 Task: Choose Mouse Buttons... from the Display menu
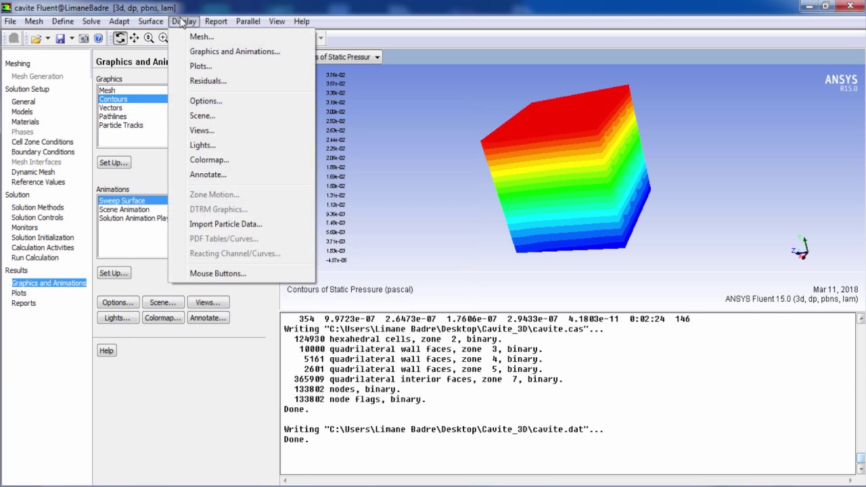[x=218, y=274]
